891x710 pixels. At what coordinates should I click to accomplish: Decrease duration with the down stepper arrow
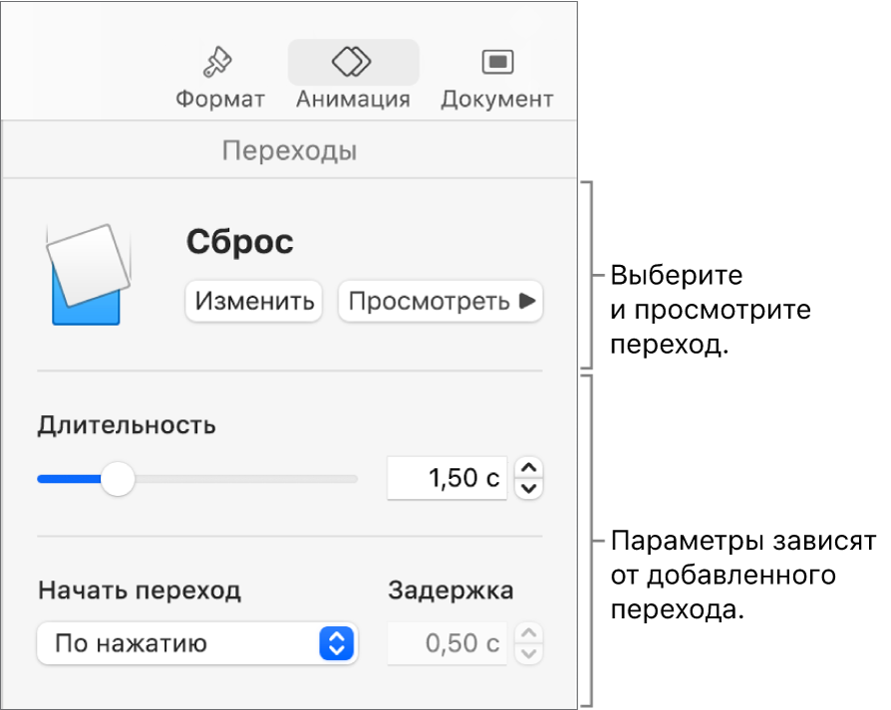coord(529,489)
